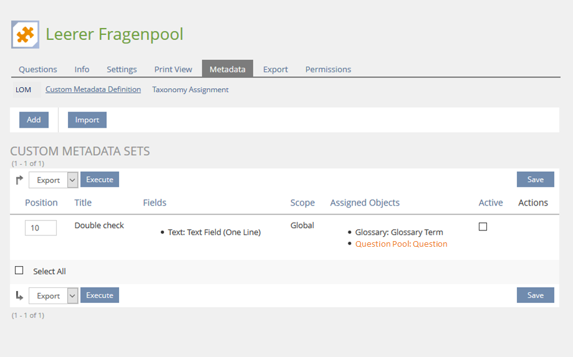Select the LOM sub-tab
This screenshot has height=357, width=573.
point(24,90)
